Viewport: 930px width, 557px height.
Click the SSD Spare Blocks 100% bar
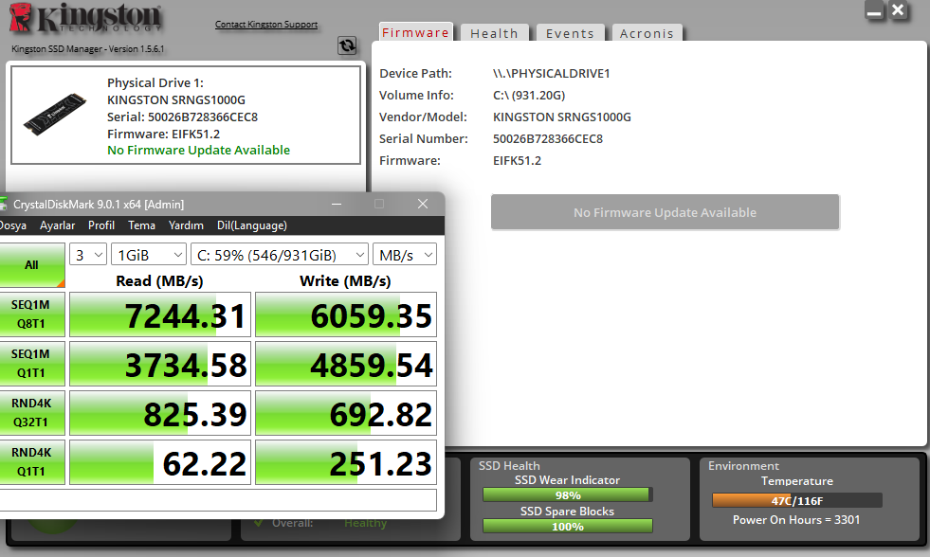point(568,526)
